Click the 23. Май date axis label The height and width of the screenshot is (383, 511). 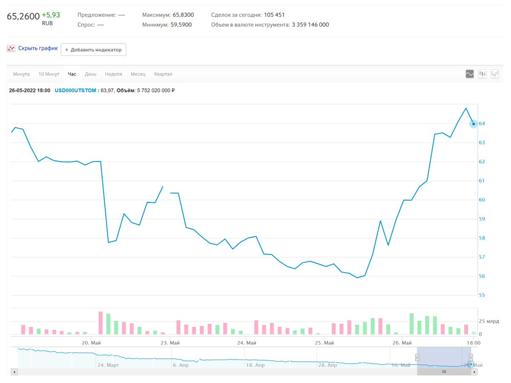point(169,342)
